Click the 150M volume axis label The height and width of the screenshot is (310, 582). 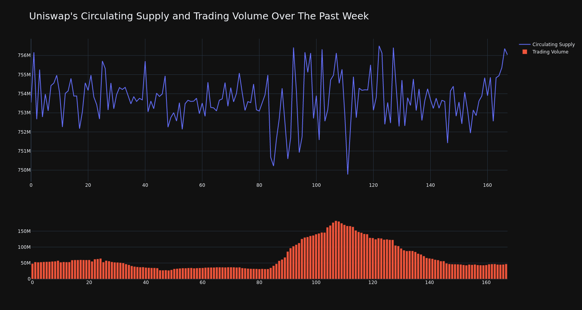click(x=24, y=231)
